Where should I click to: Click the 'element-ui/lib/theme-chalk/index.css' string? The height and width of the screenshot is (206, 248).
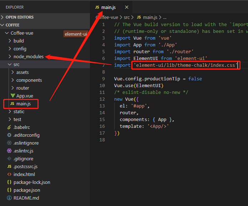point(186,65)
